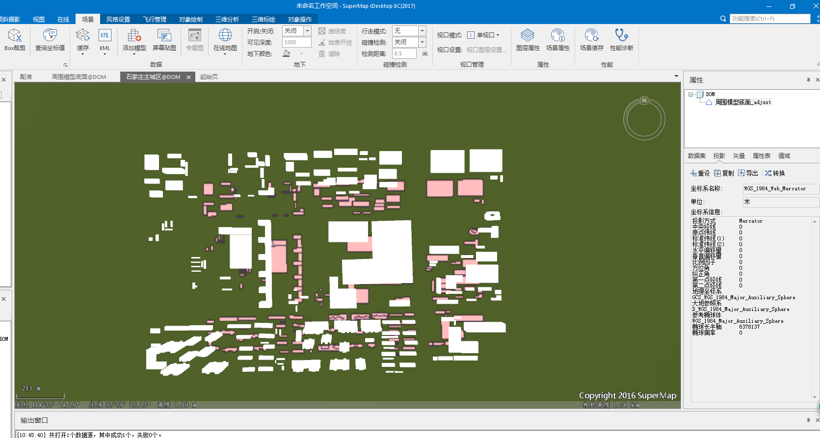Pin the 属性 panel
Screen dimensions: 820x438
click(808, 79)
